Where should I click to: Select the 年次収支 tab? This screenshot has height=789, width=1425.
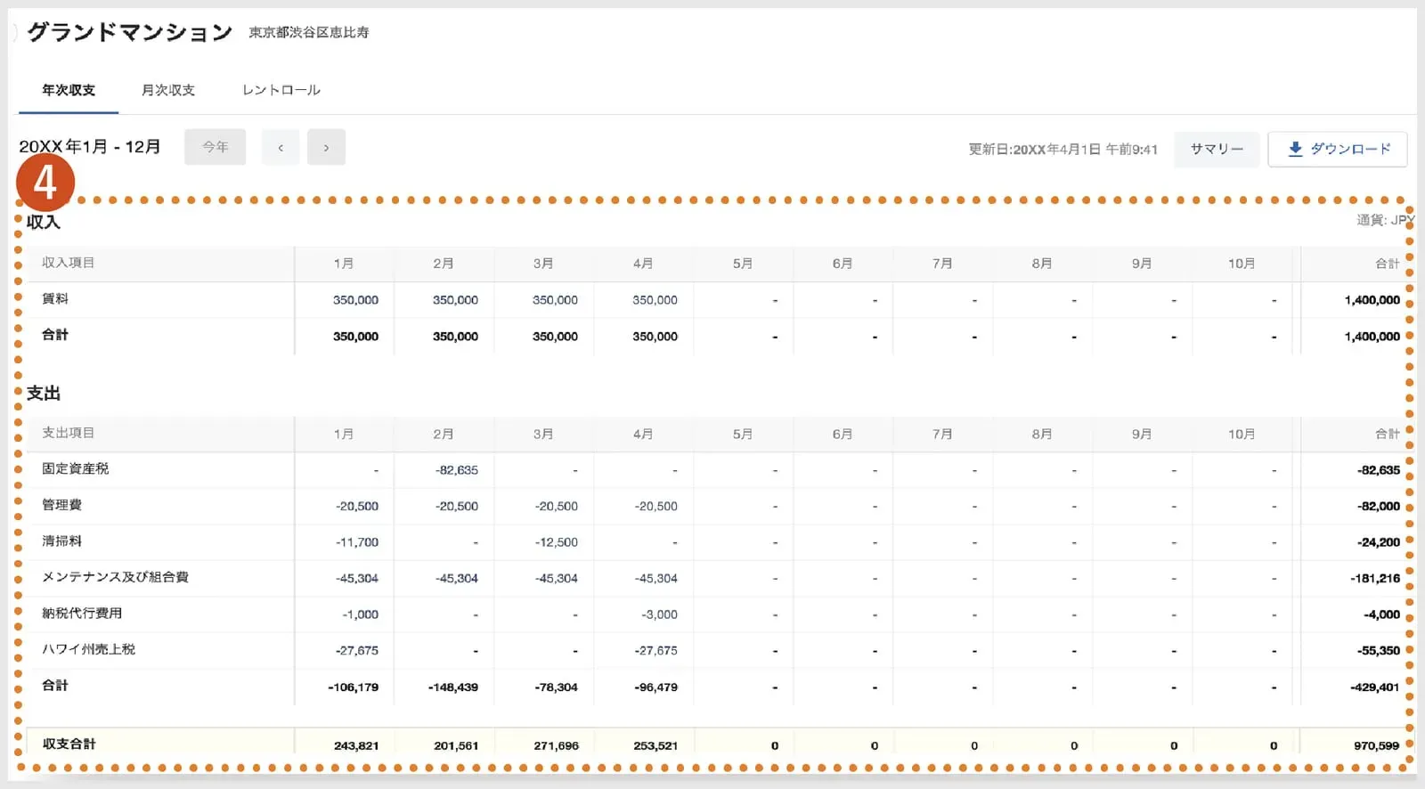[x=69, y=90]
